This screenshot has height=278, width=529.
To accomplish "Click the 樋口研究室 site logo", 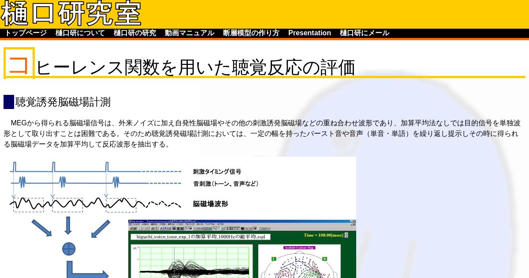I will click(x=71, y=14).
